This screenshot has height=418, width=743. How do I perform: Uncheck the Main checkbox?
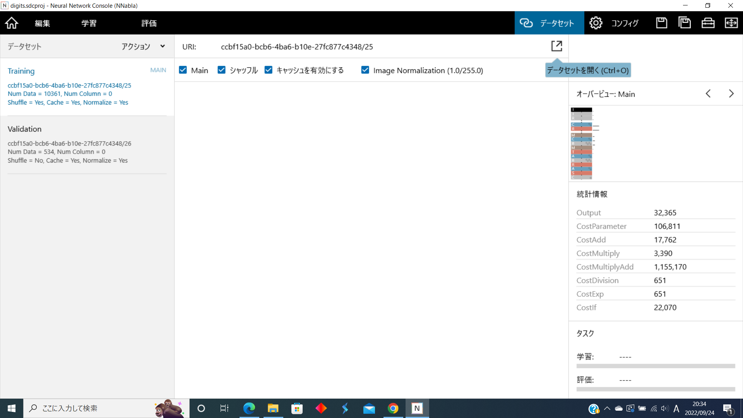(183, 70)
